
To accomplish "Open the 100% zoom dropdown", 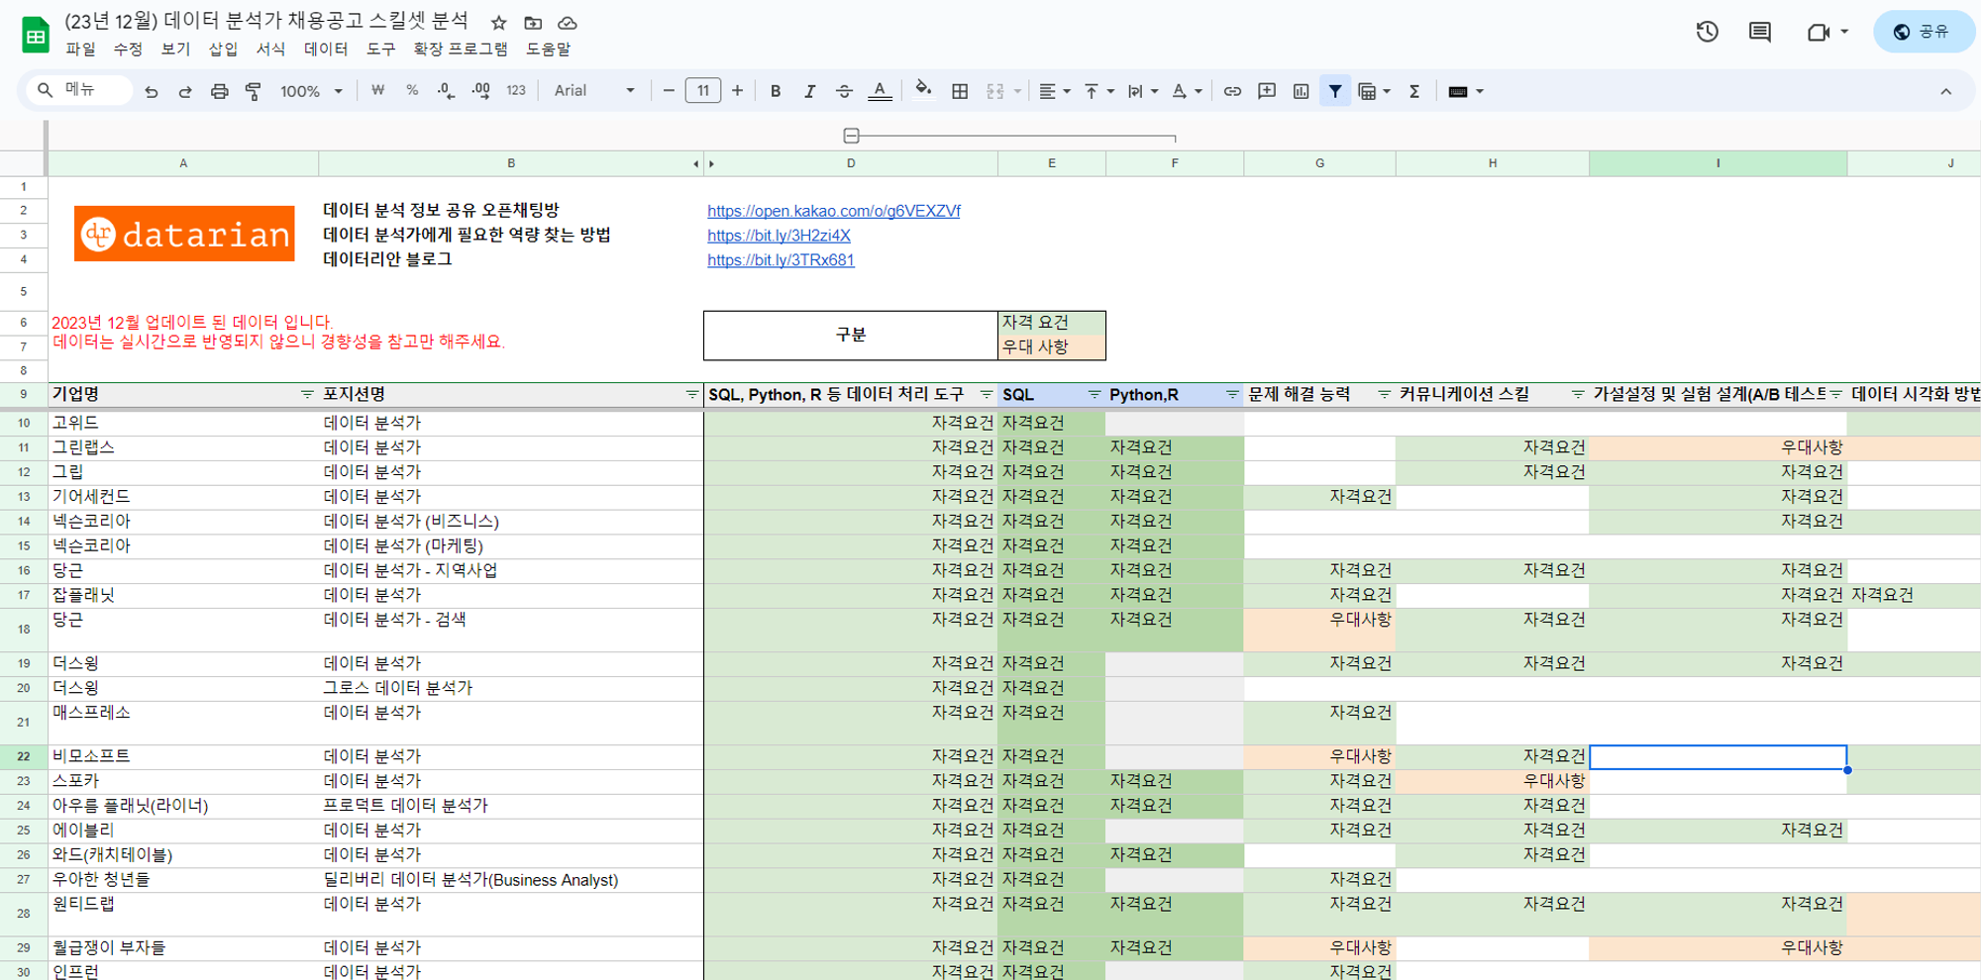I will (x=310, y=91).
